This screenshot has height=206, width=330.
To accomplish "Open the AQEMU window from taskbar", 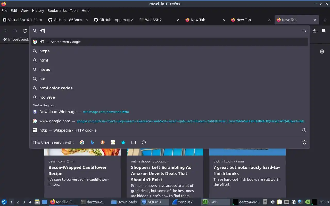I will [x=155, y=202].
